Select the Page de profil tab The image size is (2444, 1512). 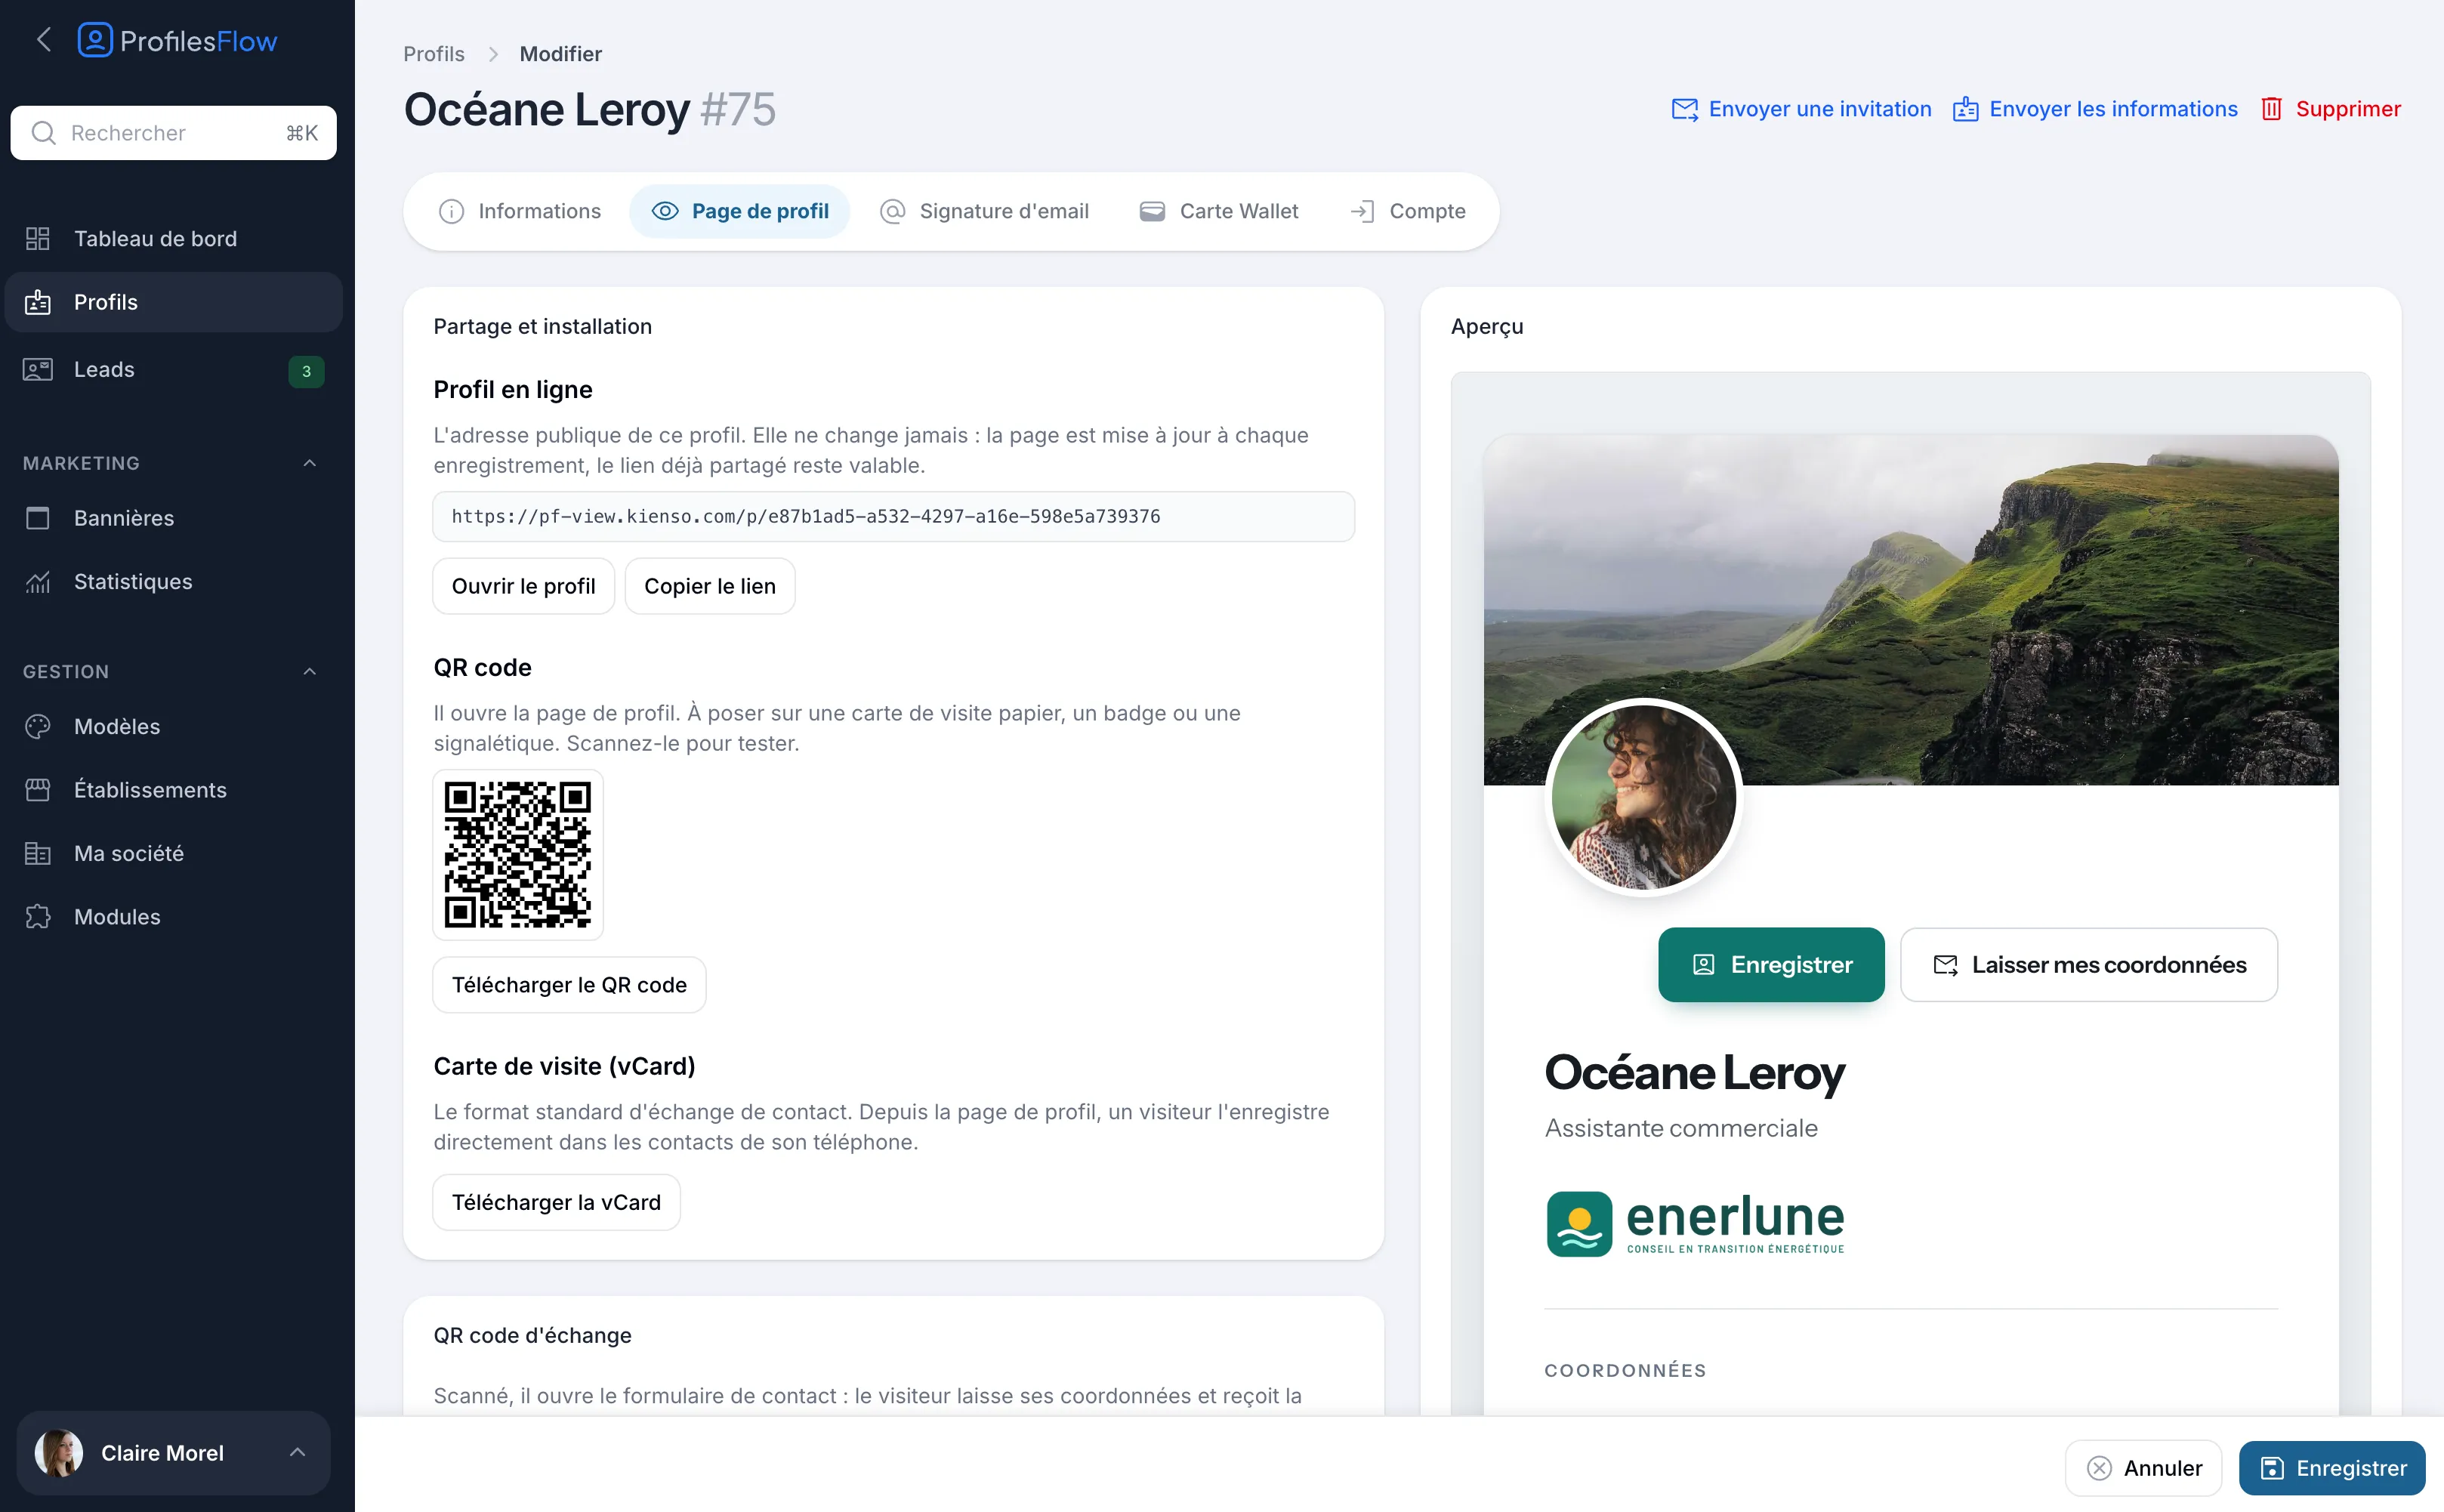[x=740, y=211]
